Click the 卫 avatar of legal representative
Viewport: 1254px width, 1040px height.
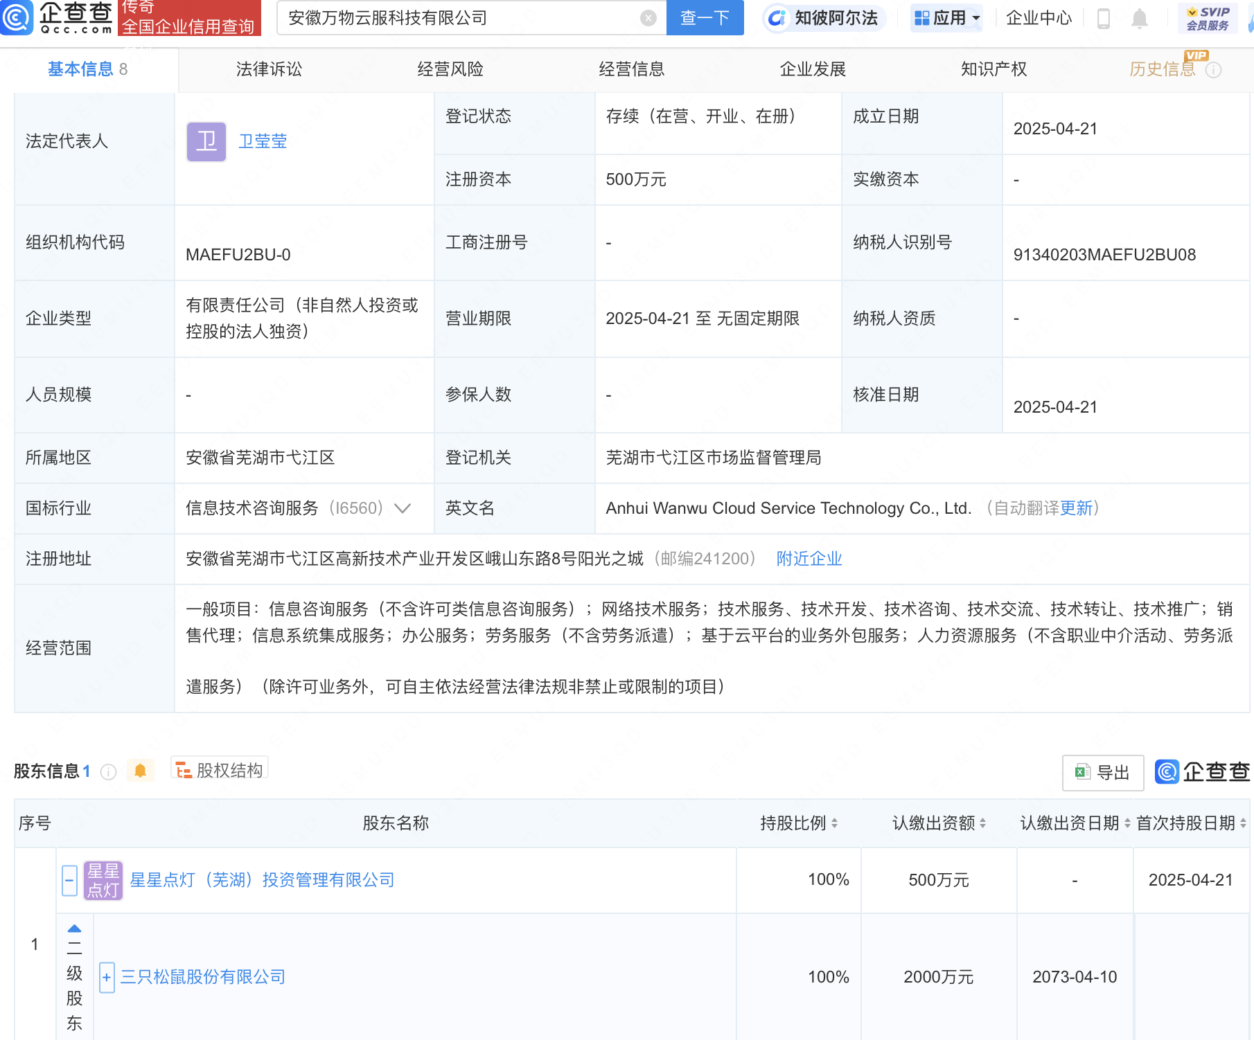click(206, 141)
